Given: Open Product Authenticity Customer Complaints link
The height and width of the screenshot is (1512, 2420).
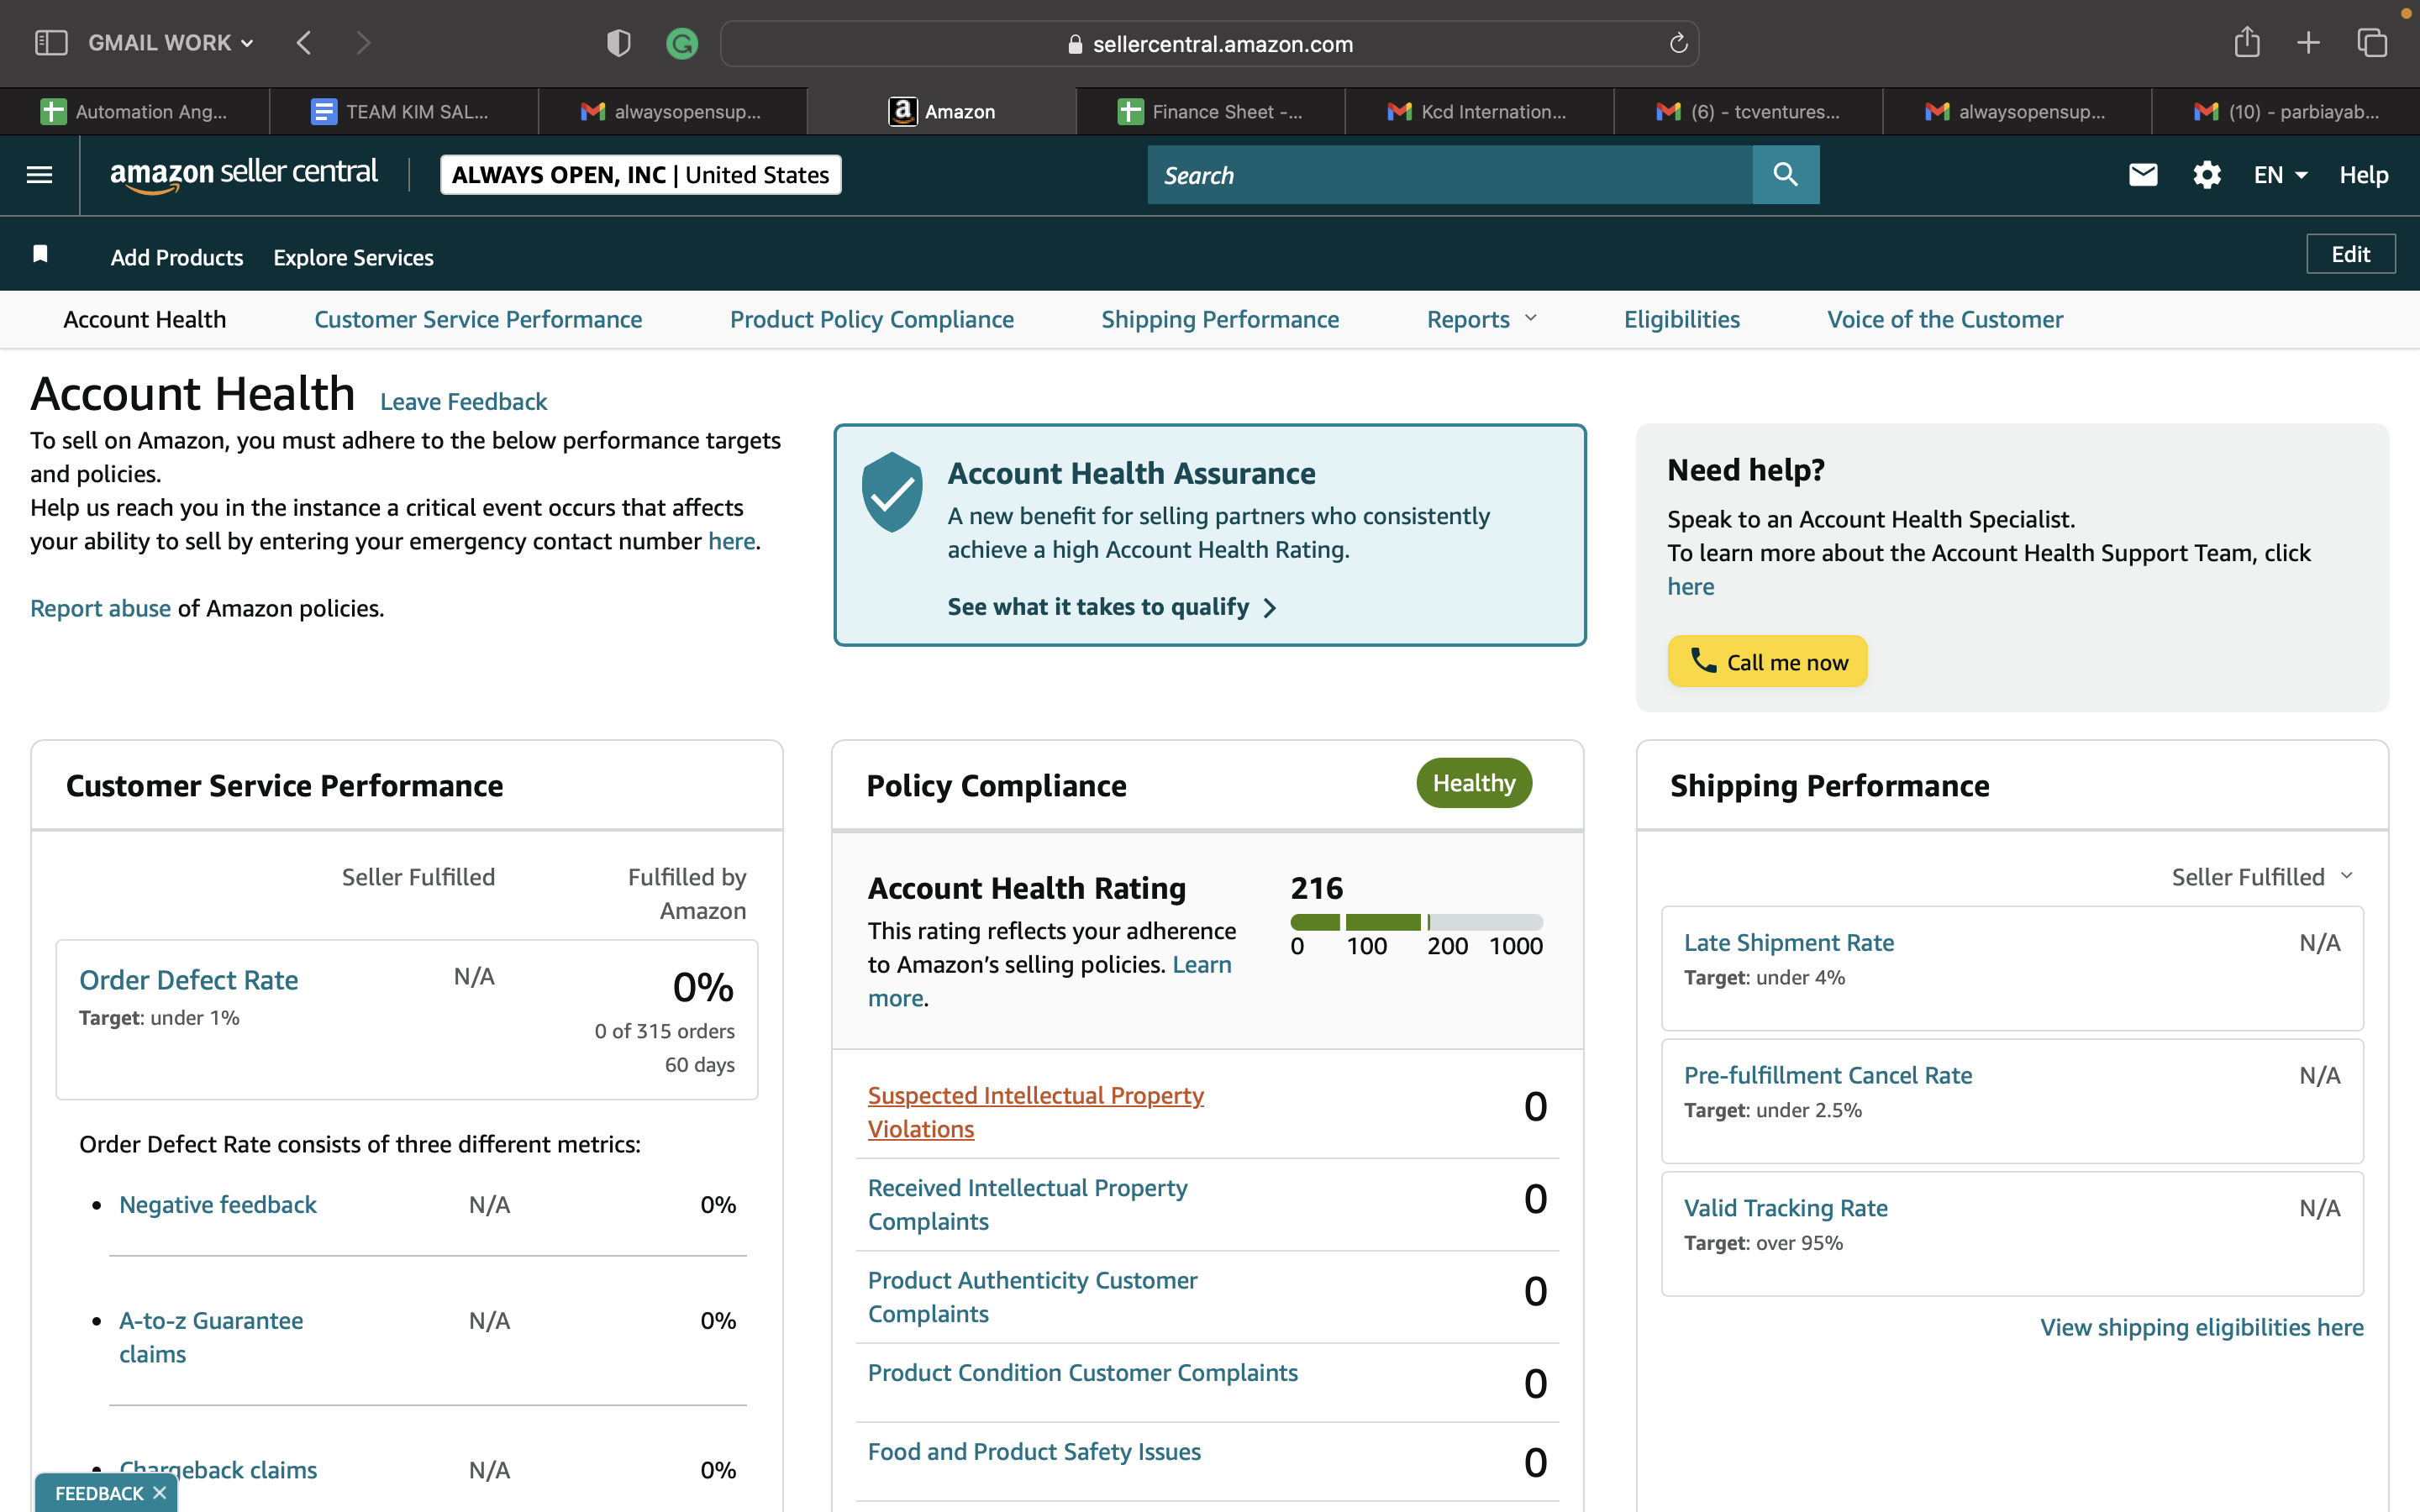Looking at the screenshot, I should [x=1033, y=1297].
